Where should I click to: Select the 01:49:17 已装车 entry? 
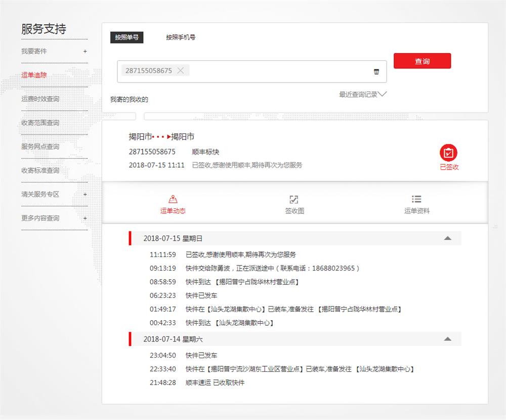[x=276, y=309]
